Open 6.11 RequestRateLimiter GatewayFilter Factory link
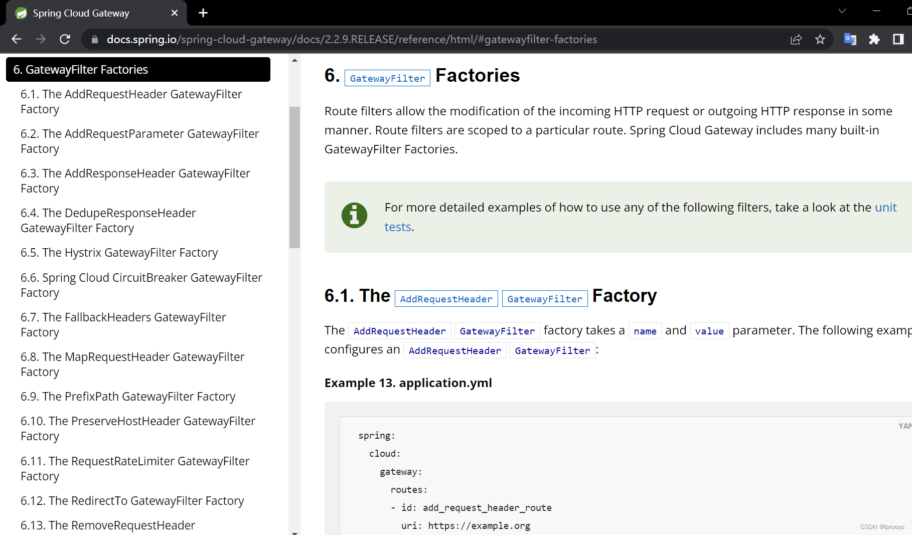 point(135,469)
